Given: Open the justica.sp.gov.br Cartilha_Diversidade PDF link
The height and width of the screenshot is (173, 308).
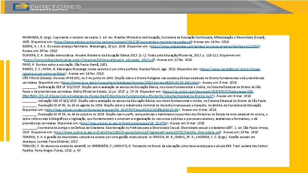Looking at the screenshot, I should tap(138, 132).
